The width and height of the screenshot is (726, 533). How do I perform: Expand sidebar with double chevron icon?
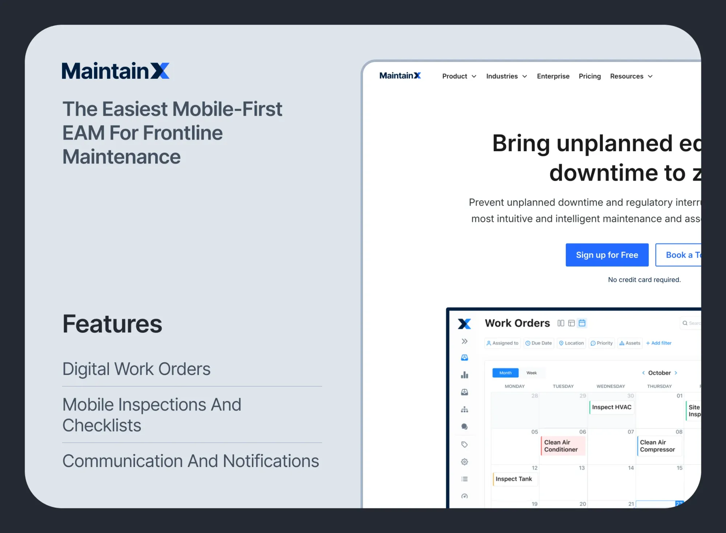tap(464, 341)
